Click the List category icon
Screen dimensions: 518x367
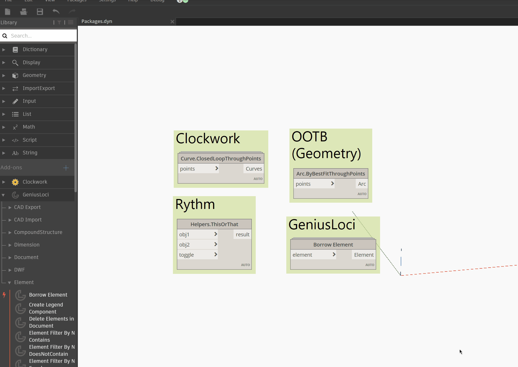15,114
